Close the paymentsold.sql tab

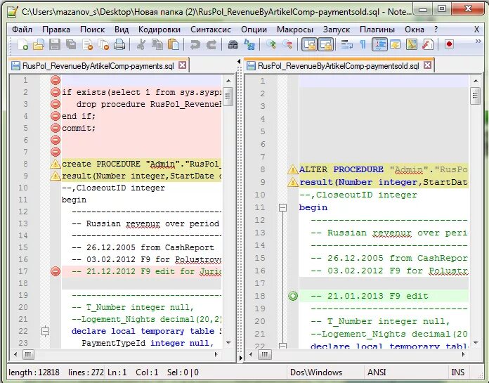pos(428,65)
